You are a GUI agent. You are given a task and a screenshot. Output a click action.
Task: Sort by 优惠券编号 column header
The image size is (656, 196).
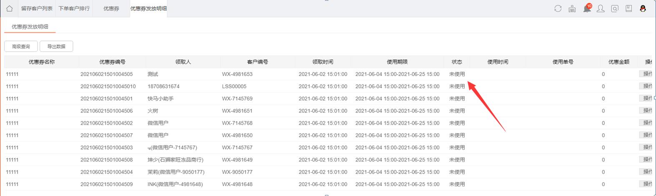(112, 62)
